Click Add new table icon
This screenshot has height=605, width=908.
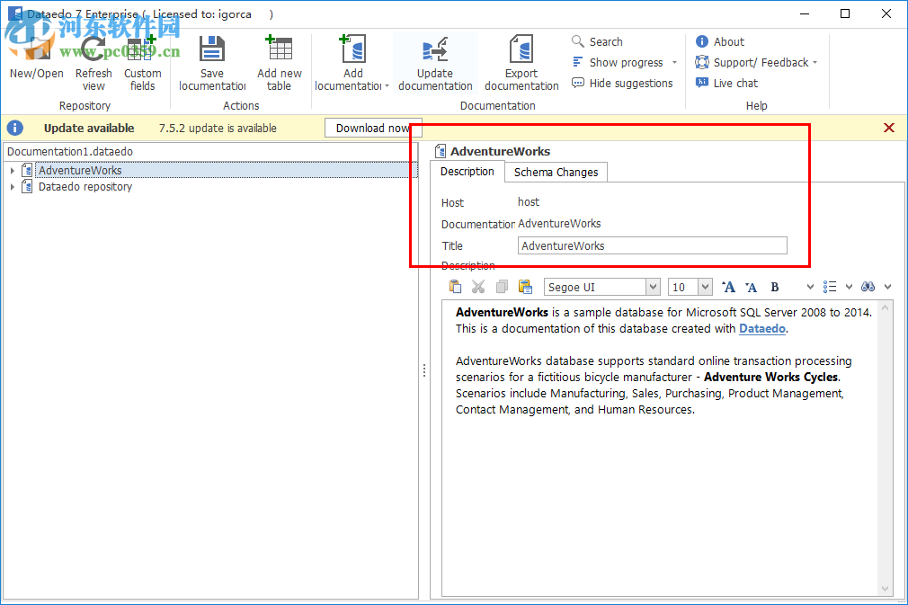(x=279, y=48)
